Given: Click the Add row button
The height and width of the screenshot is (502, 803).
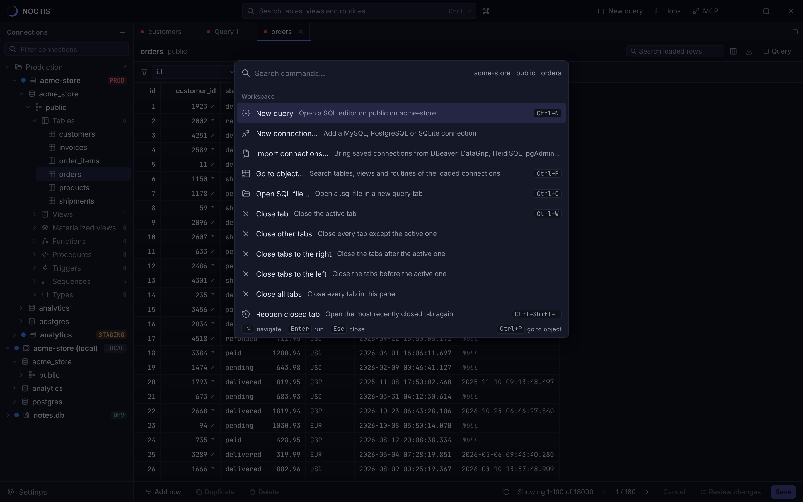Looking at the screenshot, I should 164,492.
